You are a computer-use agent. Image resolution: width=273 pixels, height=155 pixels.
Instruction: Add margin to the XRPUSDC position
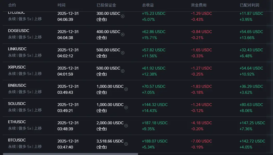pos(123,71)
